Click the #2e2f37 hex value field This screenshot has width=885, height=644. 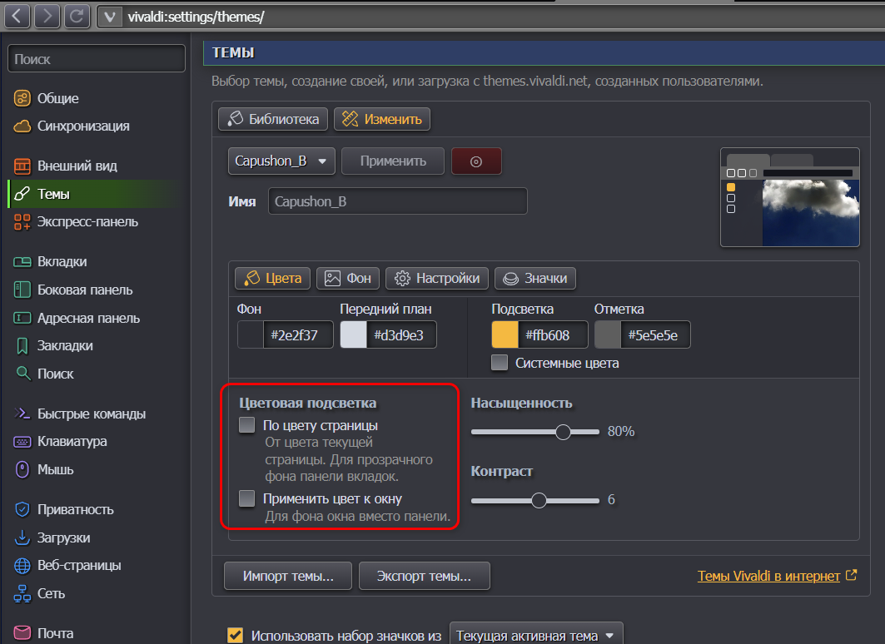[x=298, y=335]
